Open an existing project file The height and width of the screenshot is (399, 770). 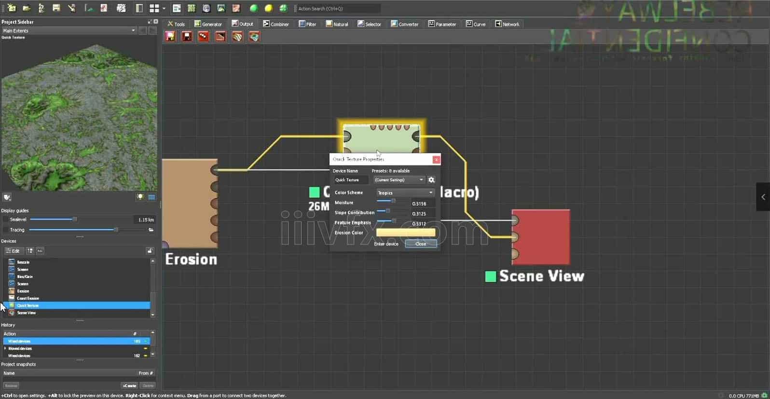pyautogui.click(x=27, y=8)
